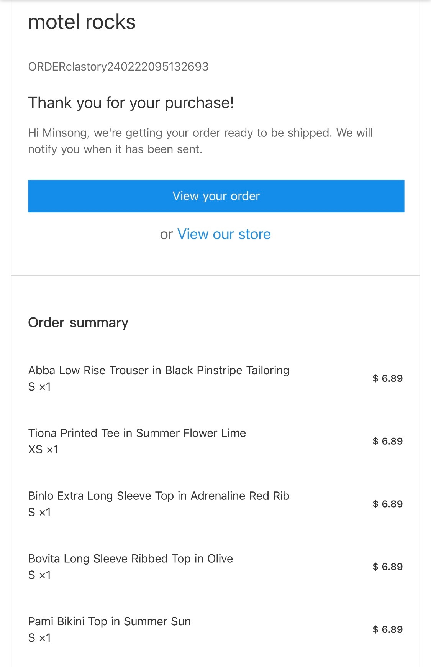Click the Tiona Printed Tee price
431x667 pixels.
(x=387, y=441)
